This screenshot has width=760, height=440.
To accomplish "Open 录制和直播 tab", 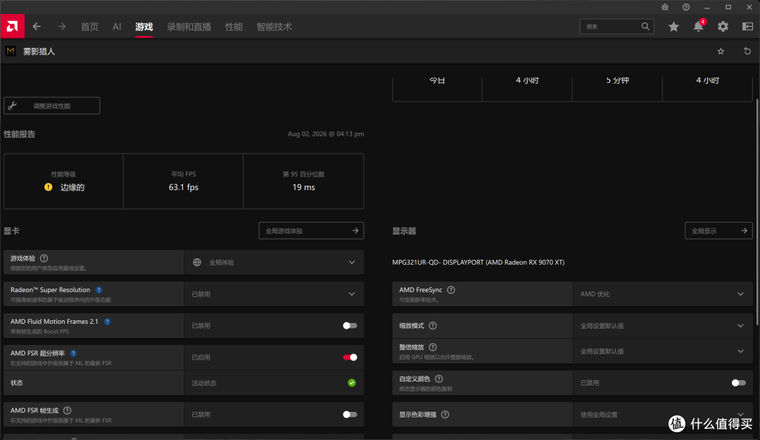I will click(x=189, y=27).
